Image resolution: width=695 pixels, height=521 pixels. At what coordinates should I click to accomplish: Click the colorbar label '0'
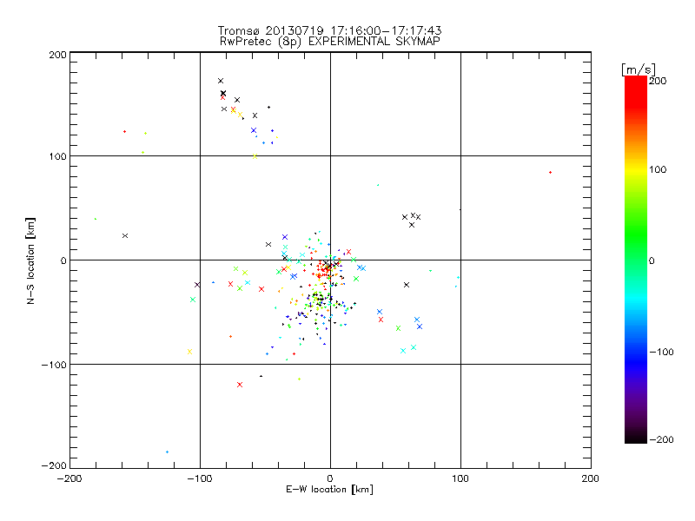652,260
